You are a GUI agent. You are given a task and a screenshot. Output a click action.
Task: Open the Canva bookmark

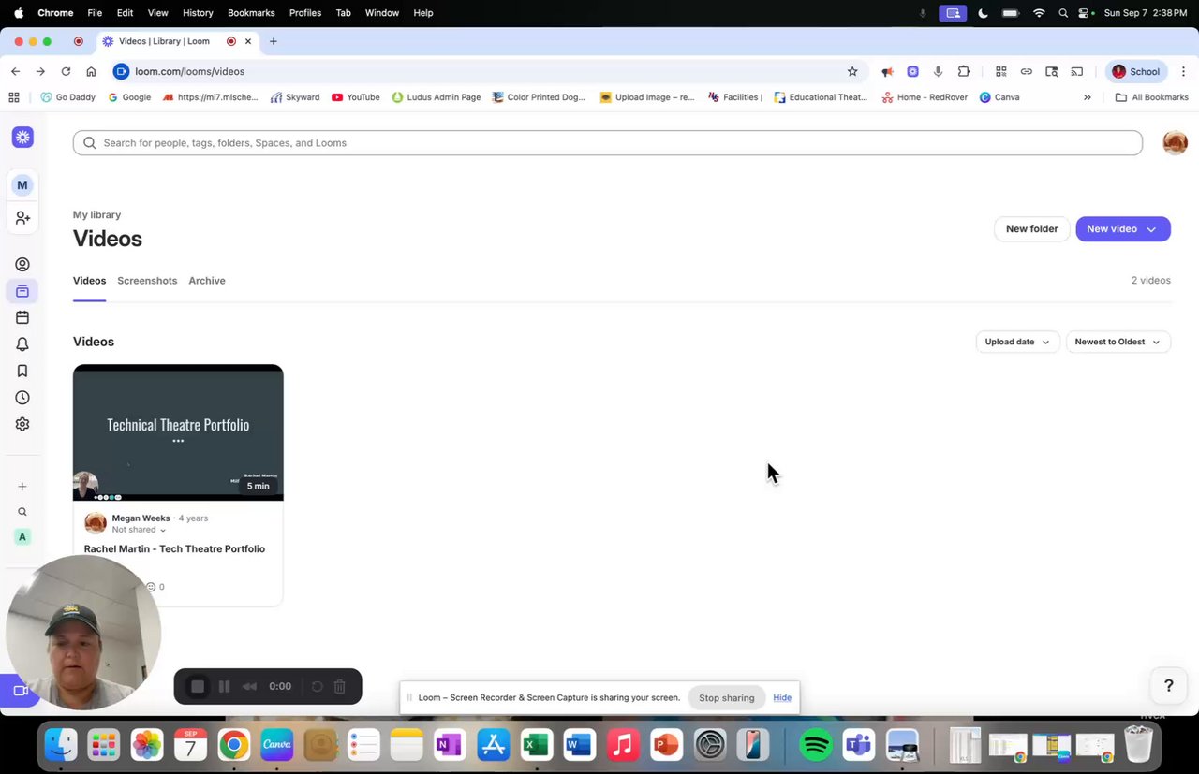point(999,97)
